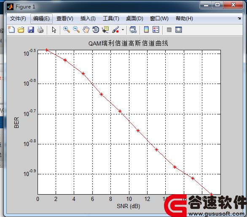Click the Link Plot icon
Viewport: 247px width, 217px height.
click(x=133, y=30)
